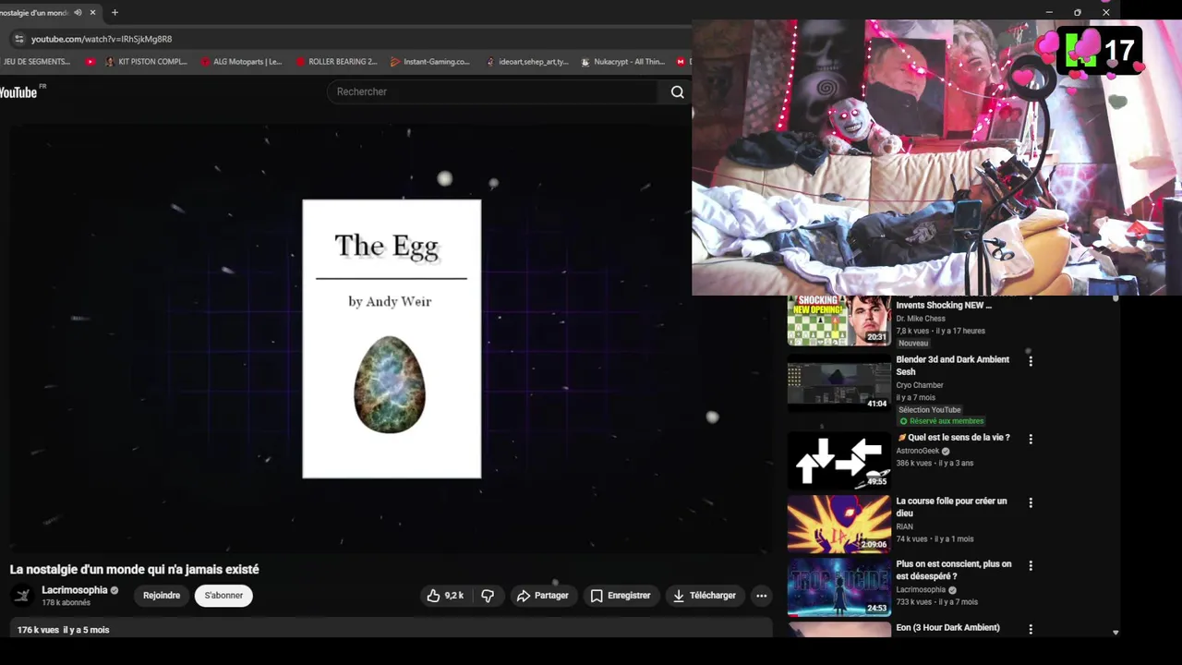
Task: Open the YouTube home logo
Action: click(18, 92)
